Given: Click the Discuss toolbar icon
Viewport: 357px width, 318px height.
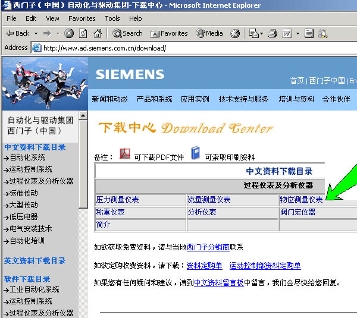Looking at the screenshot, I should (x=309, y=33).
